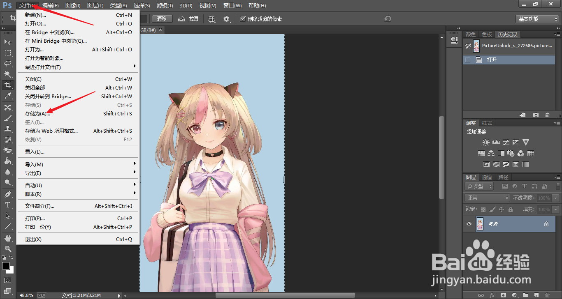Choose 文件简介(F)... entry
The height and width of the screenshot is (299, 562).
pos(78,206)
